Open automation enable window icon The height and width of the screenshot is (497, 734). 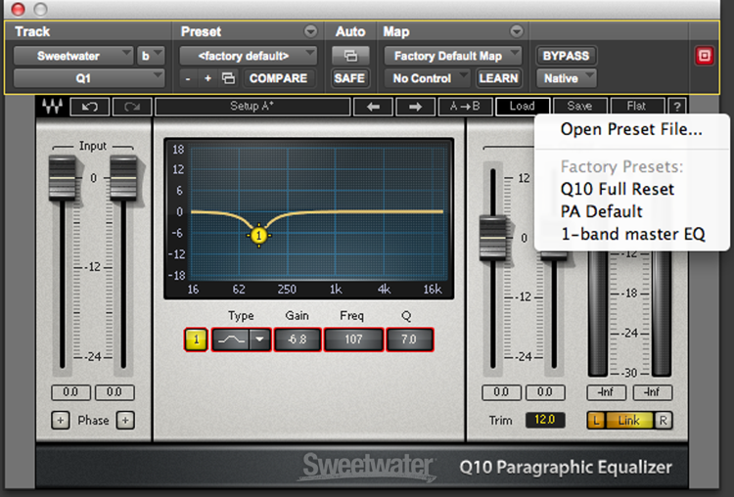click(x=350, y=56)
